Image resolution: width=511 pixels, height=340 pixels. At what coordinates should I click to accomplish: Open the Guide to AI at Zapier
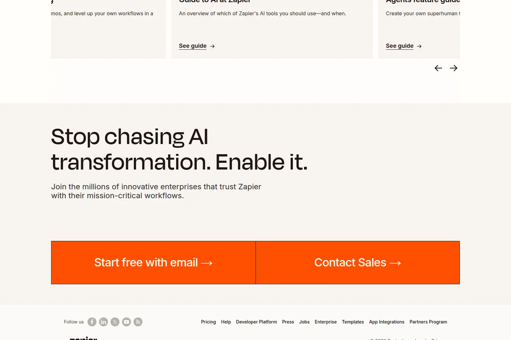[x=193, y=46]
